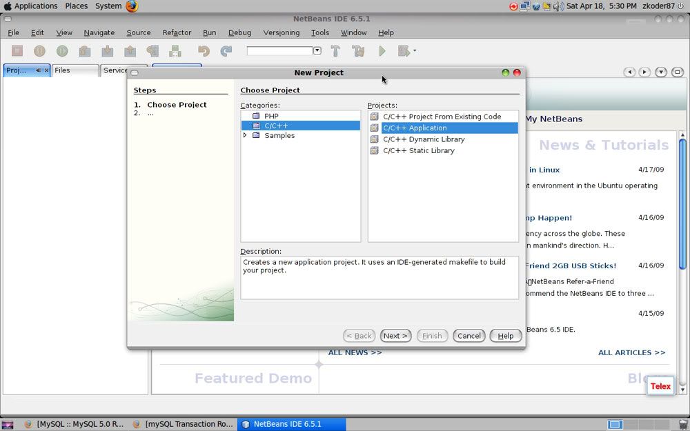
Task: Launch Firefox from the top panel
Action: point(132,6)
